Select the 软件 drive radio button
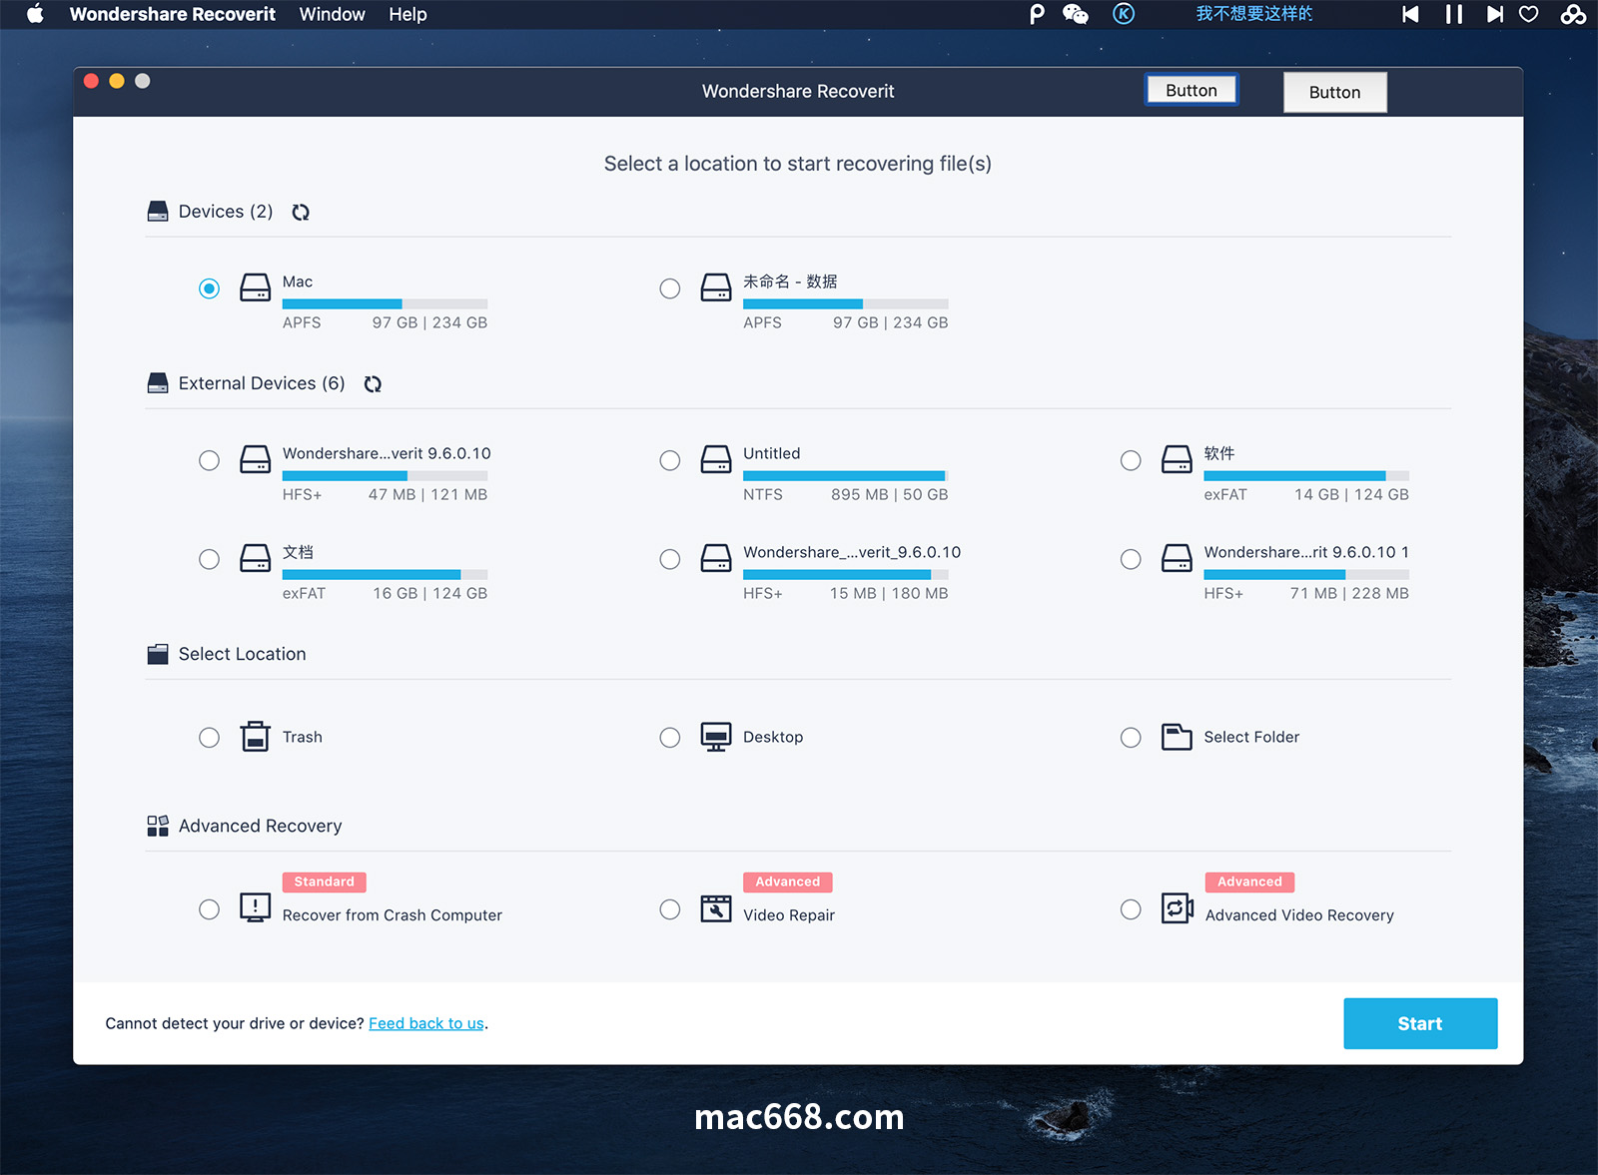The image size is (1598, 1175). point(1131,460)
